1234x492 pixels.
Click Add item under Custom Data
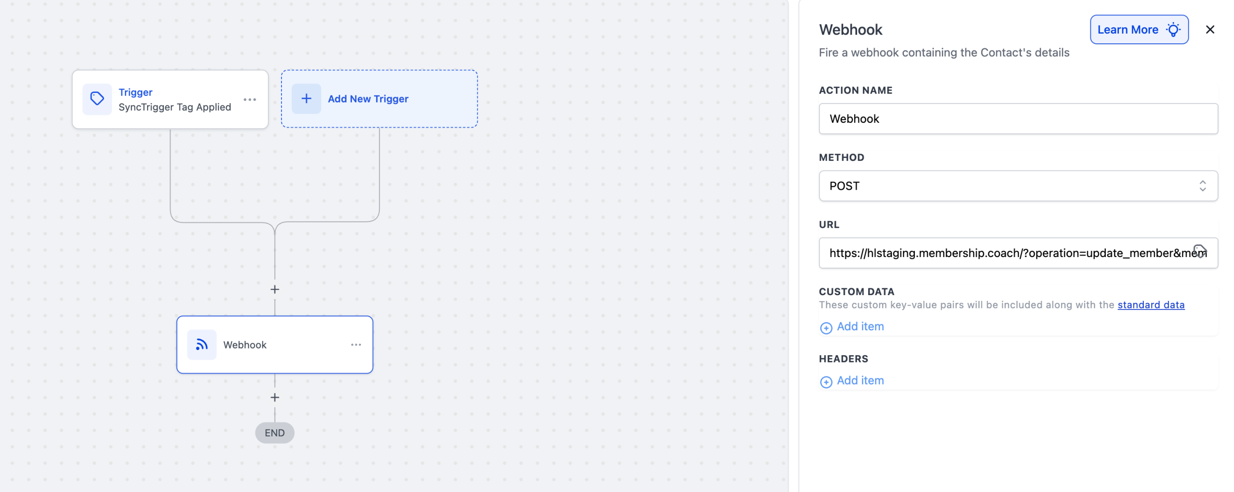860,326
